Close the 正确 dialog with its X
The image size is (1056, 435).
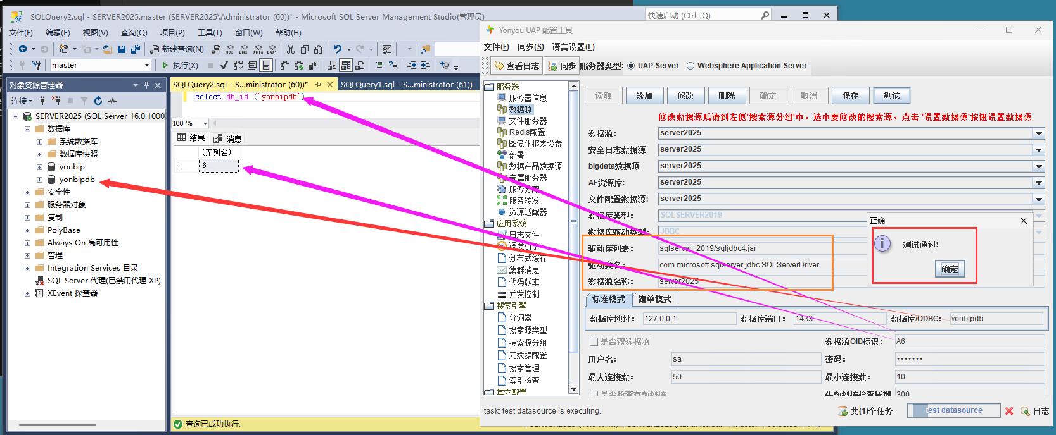[1024, 221]
